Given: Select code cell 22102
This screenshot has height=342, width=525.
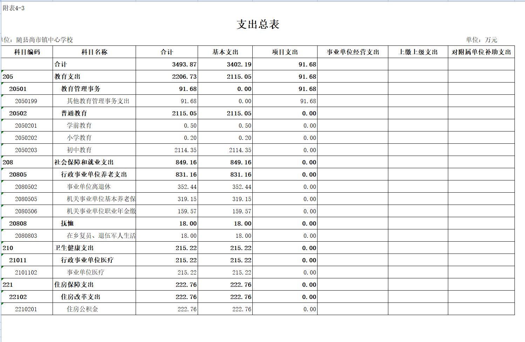Looking at the screenshot, I should [x=27, y=297].
